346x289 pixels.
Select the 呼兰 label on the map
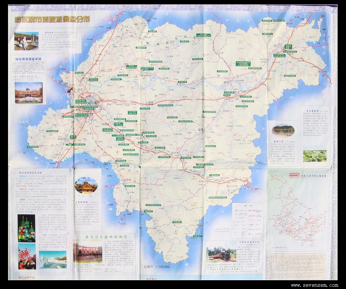tap(80, 89)
